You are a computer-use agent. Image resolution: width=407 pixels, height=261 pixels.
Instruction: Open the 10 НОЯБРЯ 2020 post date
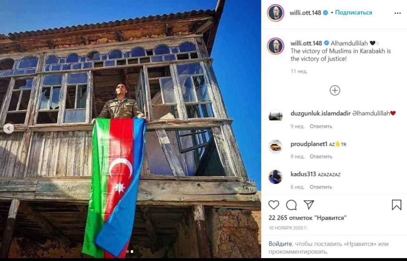(288, 228)
